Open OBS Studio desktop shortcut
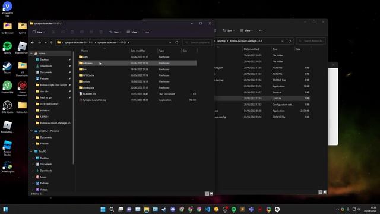Screen dimensions: 380x214 (7, 107)
